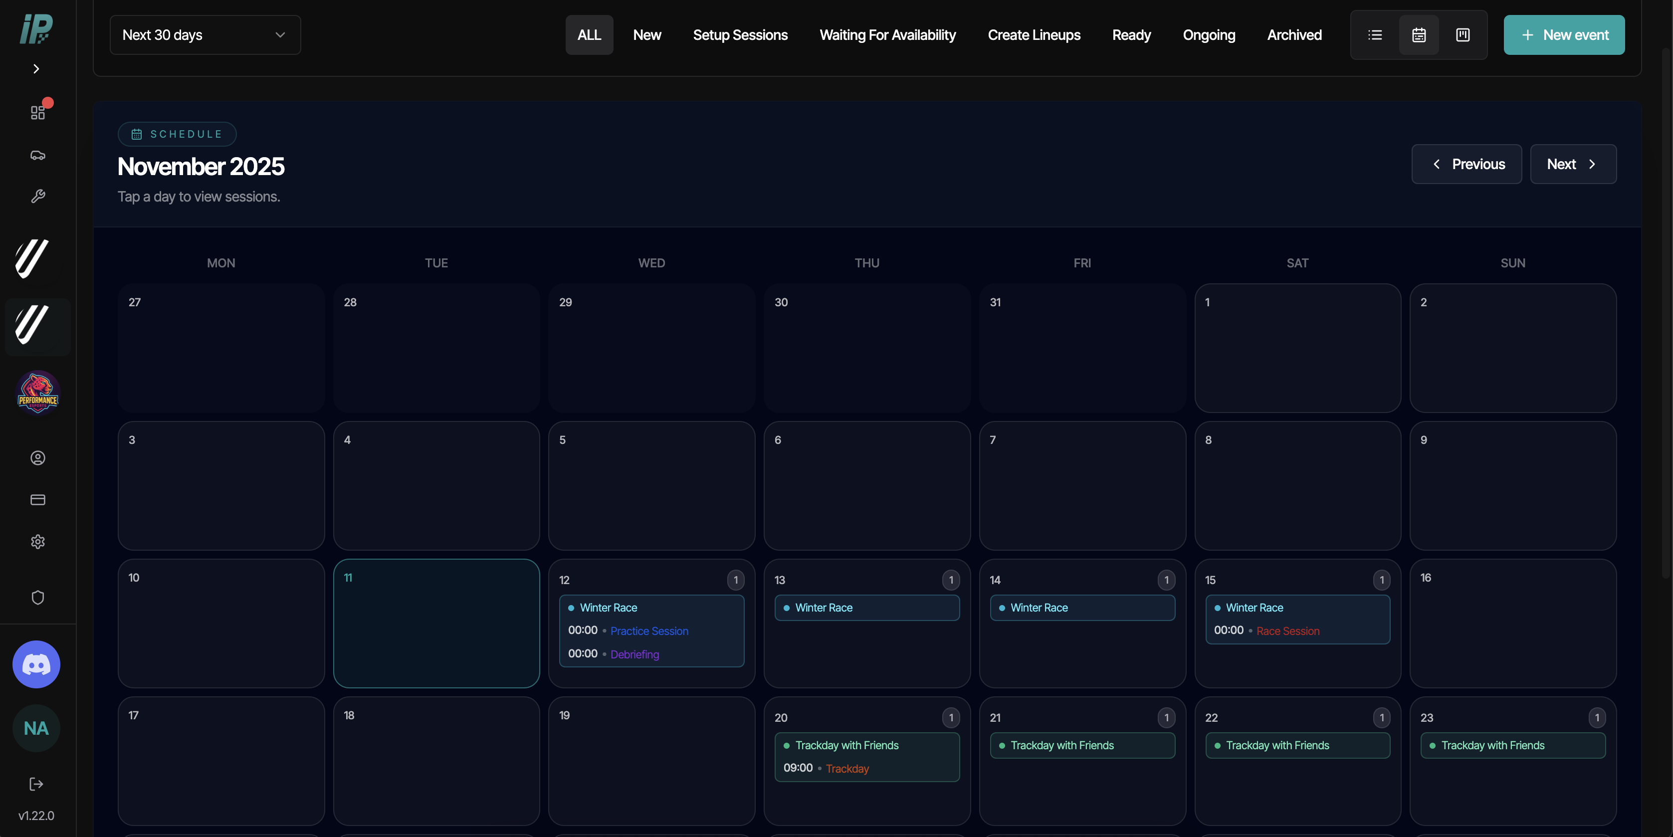This screenshot has width=1673, height=837.
Task: Open the user profile icon
Action: point(38,458)
